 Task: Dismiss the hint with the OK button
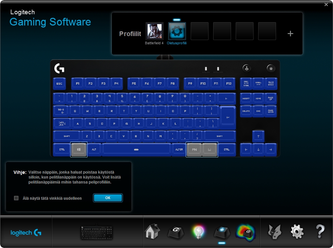[108, 198]
